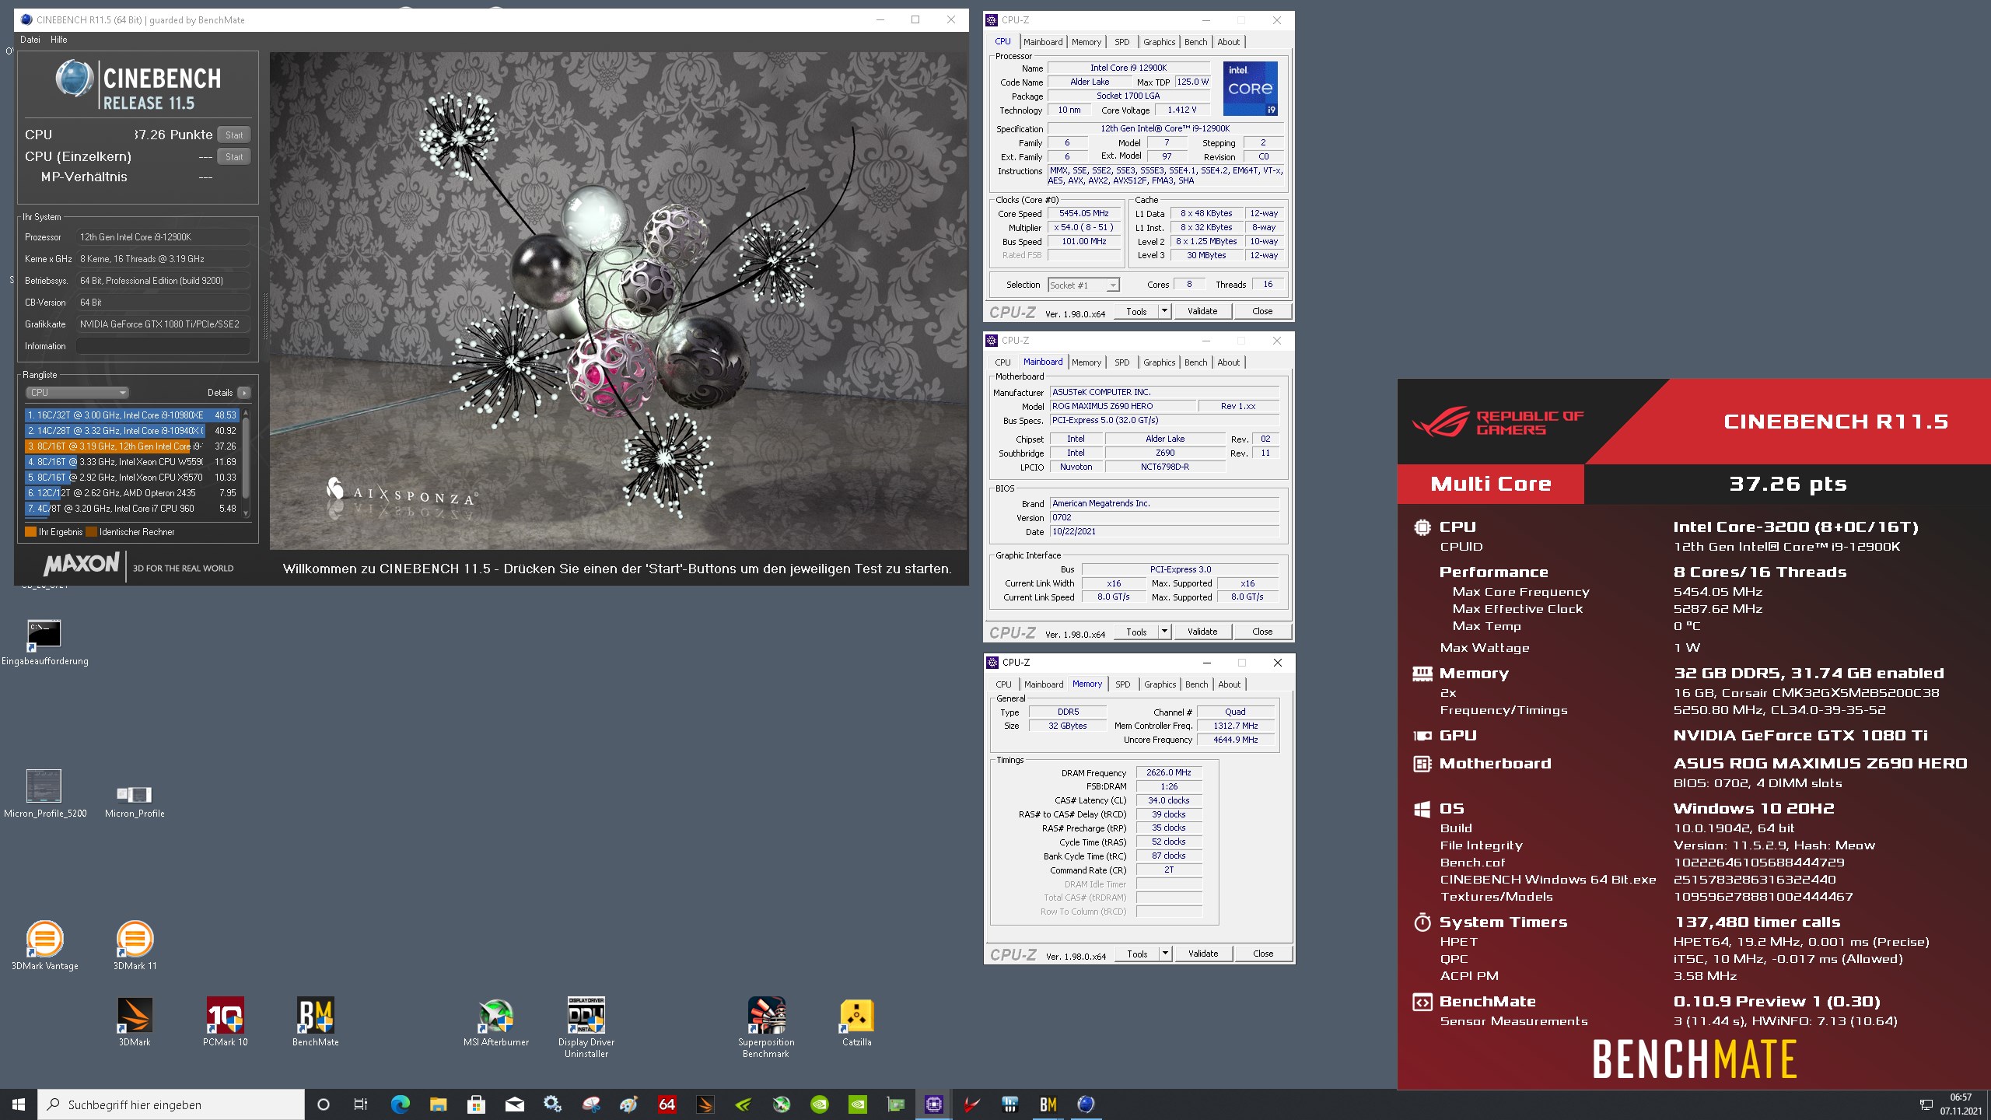Open the Cortana circle taskbar icon
The height and width of the screenshot is (1120, 1991).
point(324,1104)
